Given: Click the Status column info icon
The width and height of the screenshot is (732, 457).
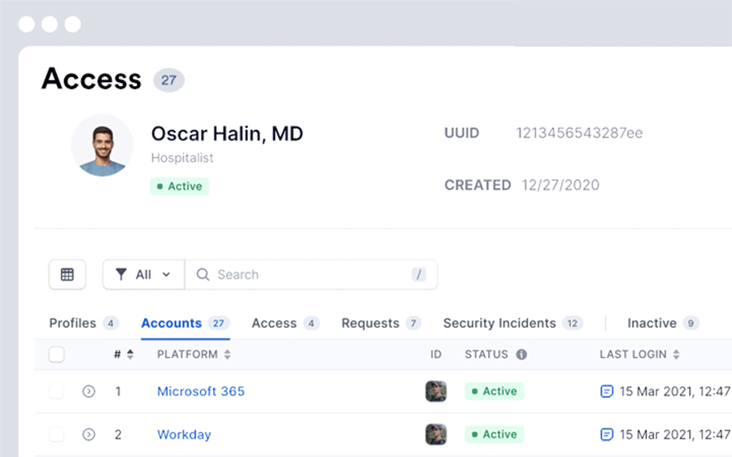Looking at the screenshot, I should pyautogui.click(x=521, y=355).
